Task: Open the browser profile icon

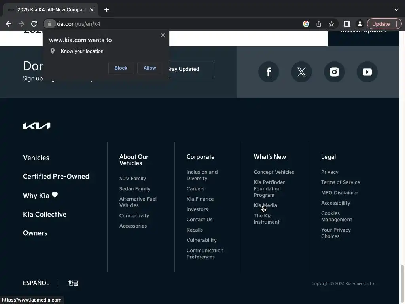Action: 360,24
